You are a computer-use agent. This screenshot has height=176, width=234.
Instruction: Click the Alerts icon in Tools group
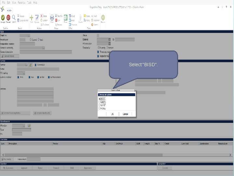tap(92, 24)
